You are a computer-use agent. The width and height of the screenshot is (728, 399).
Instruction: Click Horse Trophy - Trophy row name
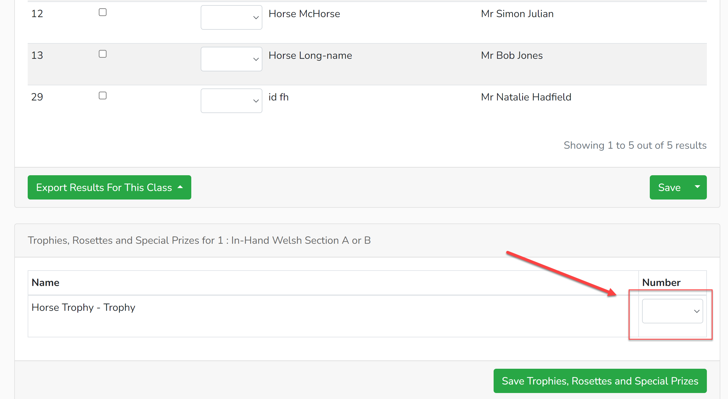click(83, 307)
